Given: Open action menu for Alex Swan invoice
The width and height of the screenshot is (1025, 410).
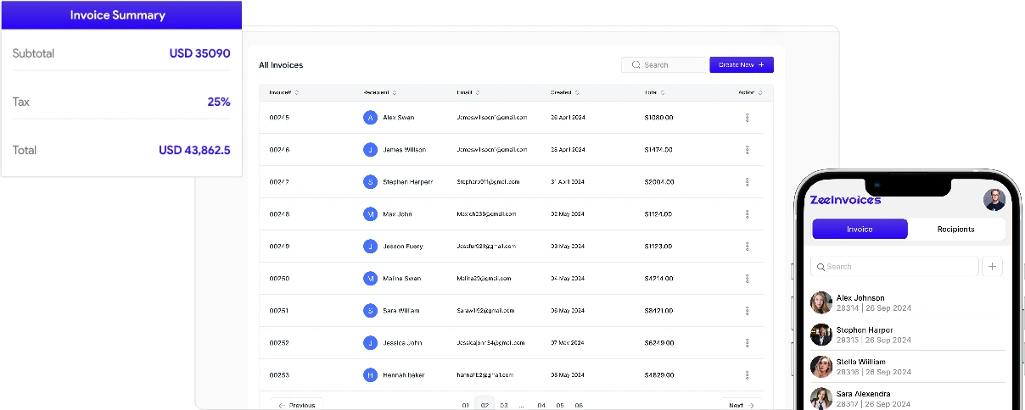Looking at the screenshot, I should [747, 118].
